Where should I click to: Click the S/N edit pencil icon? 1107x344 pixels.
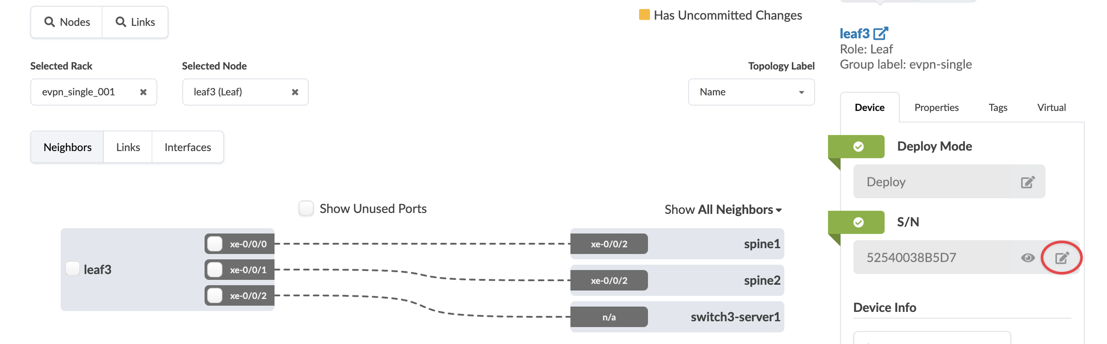(1062, 258)
